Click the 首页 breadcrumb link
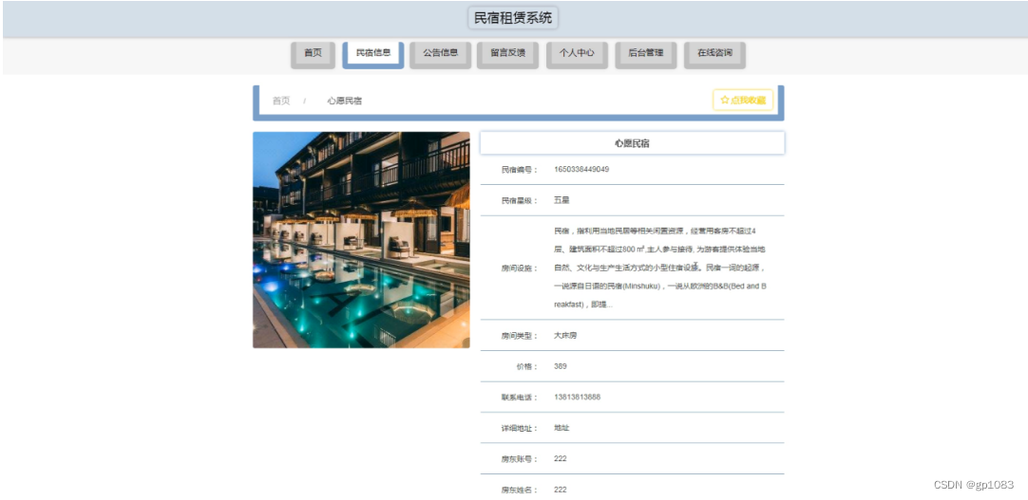This screenshot has width=1028, height=500. [x=281, y=101]
